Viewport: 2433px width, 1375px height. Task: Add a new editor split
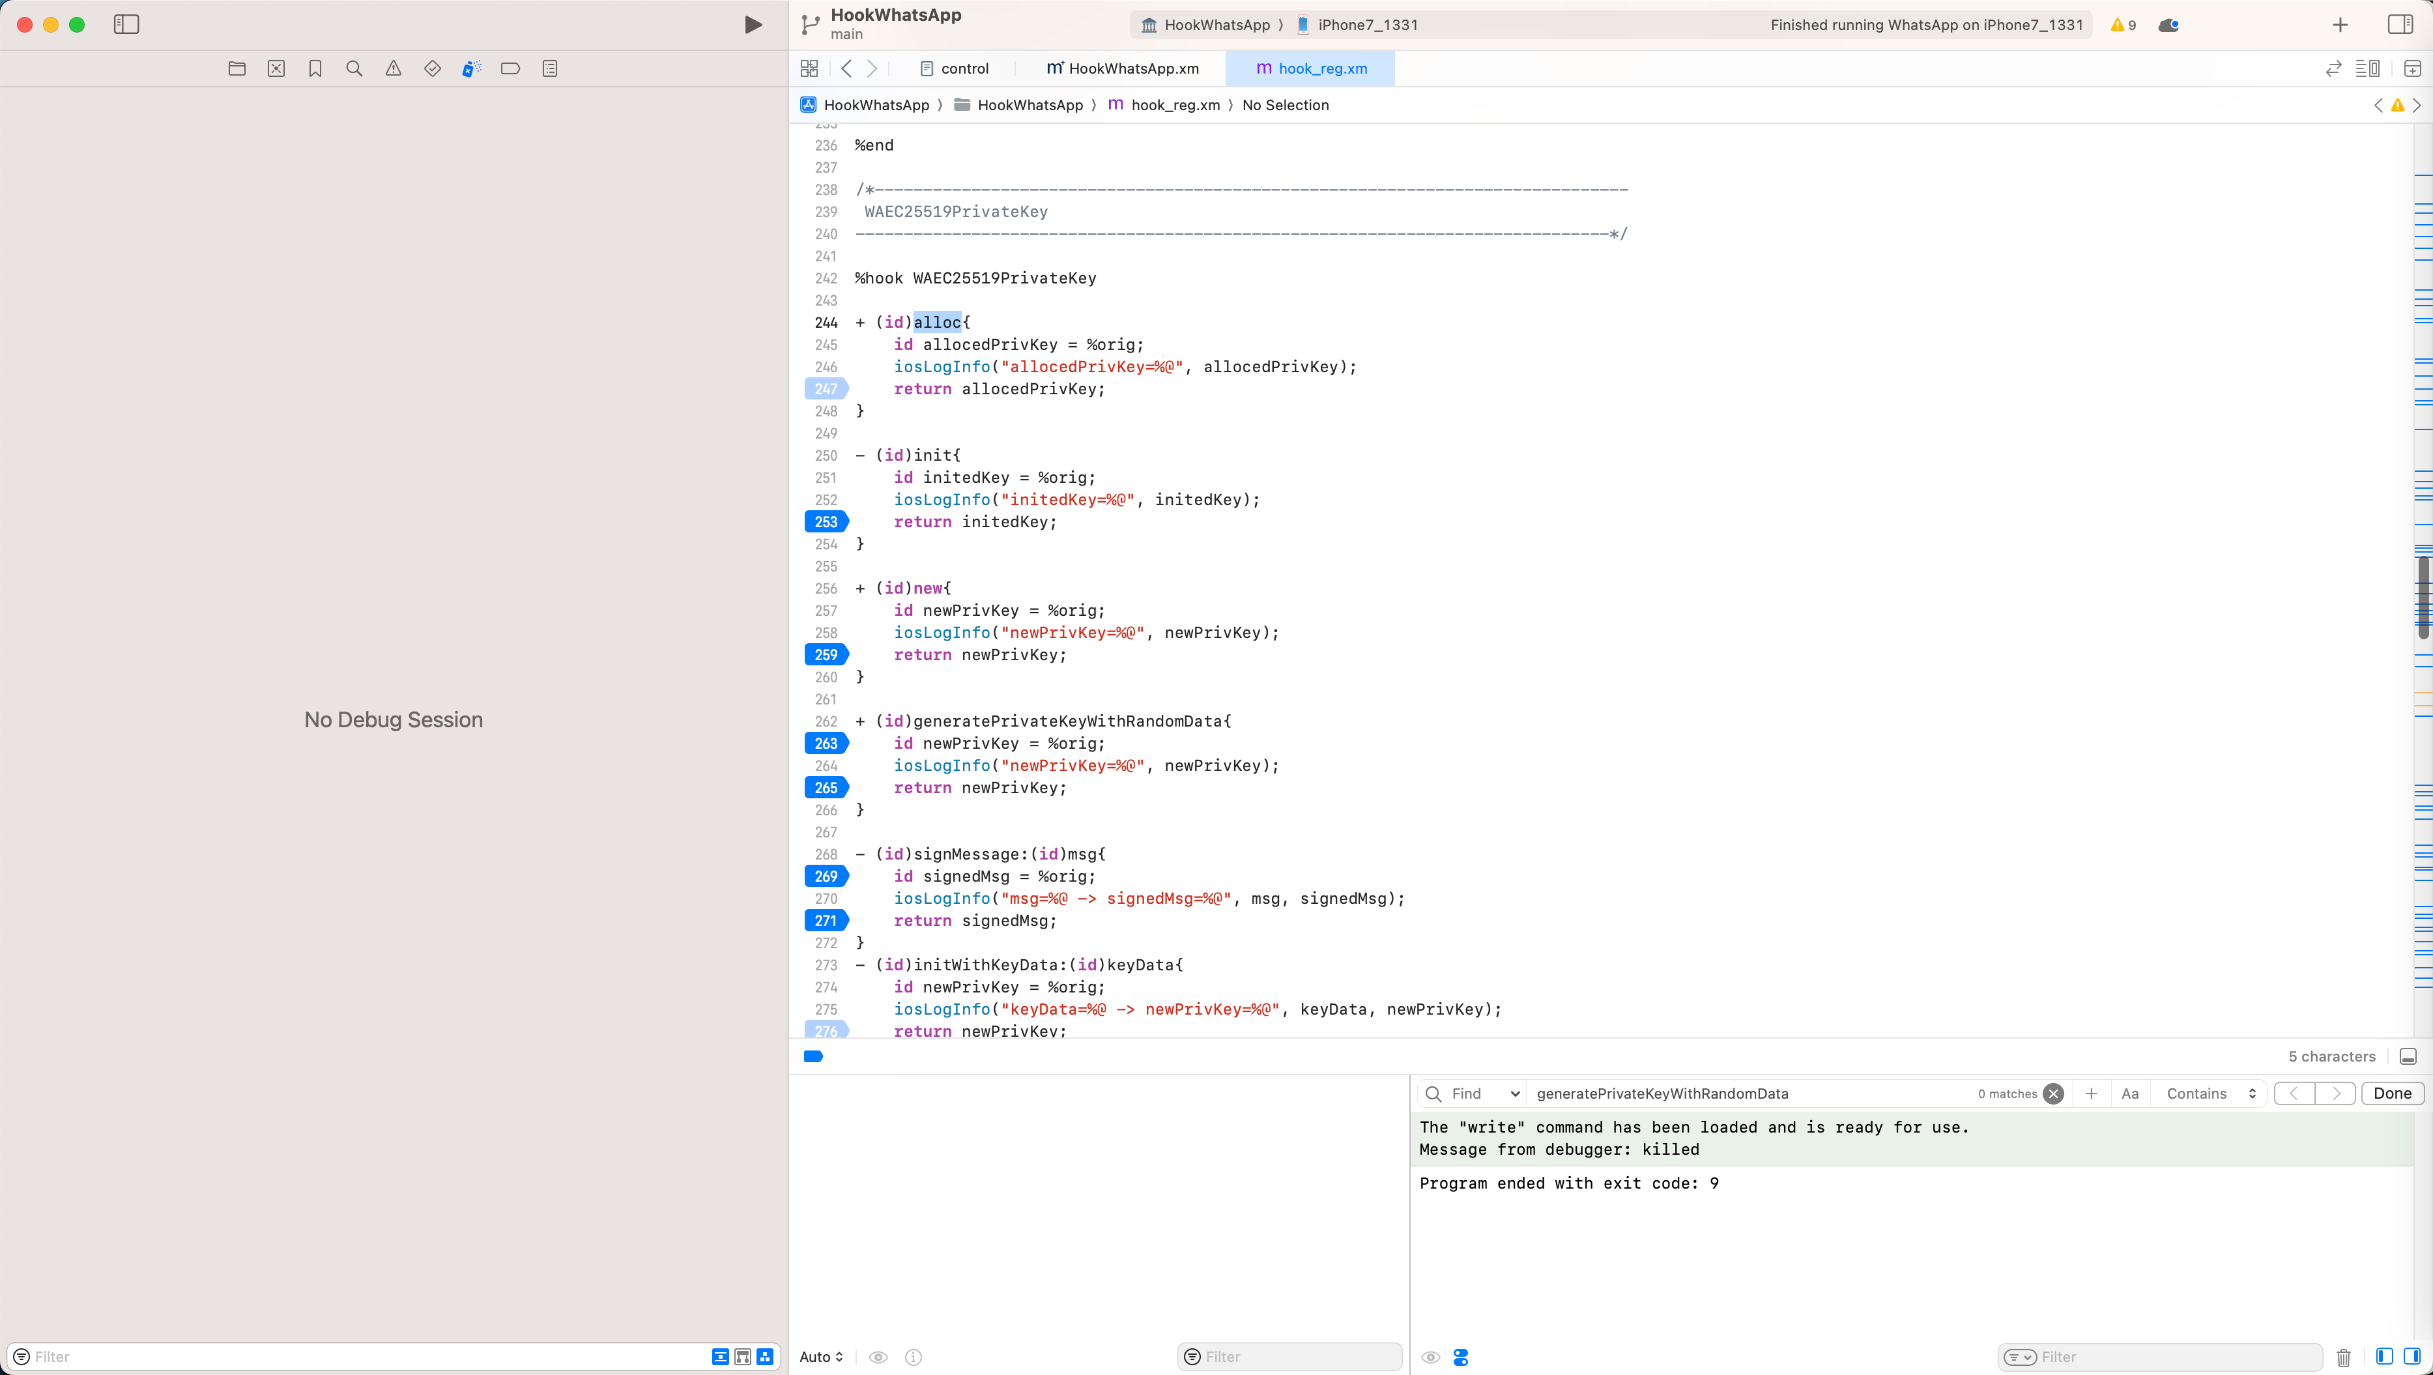(2411, 68)
